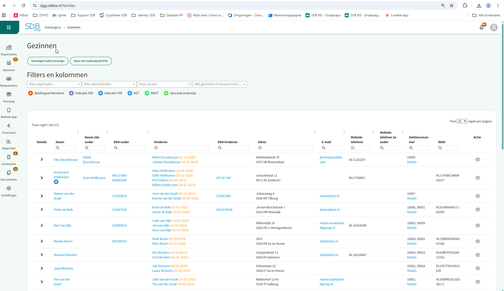
Task: Open Financieel in the sidebar
Action: [x=9, y=129]
